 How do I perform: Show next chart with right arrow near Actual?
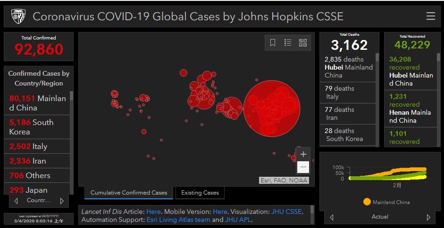pyautogui.click(x=428, y=217)
